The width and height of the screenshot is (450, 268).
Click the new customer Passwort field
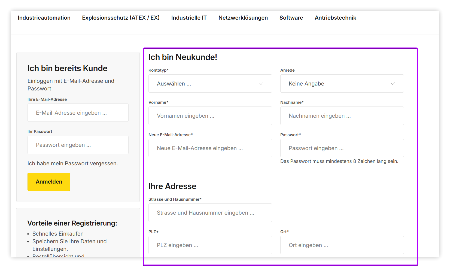click(x=342, y=148)
